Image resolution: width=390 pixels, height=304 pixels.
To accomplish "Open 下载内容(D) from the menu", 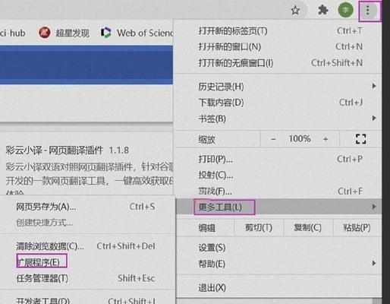I will click(278, 103).
